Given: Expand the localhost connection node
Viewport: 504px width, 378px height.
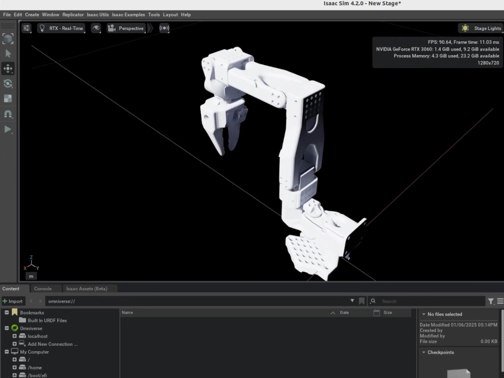Looking at the screenshot, I should click(14, 336).
